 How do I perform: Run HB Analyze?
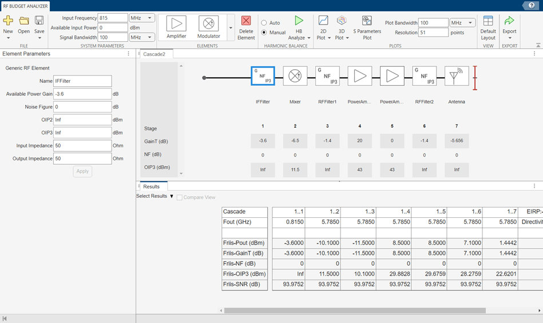299,21
